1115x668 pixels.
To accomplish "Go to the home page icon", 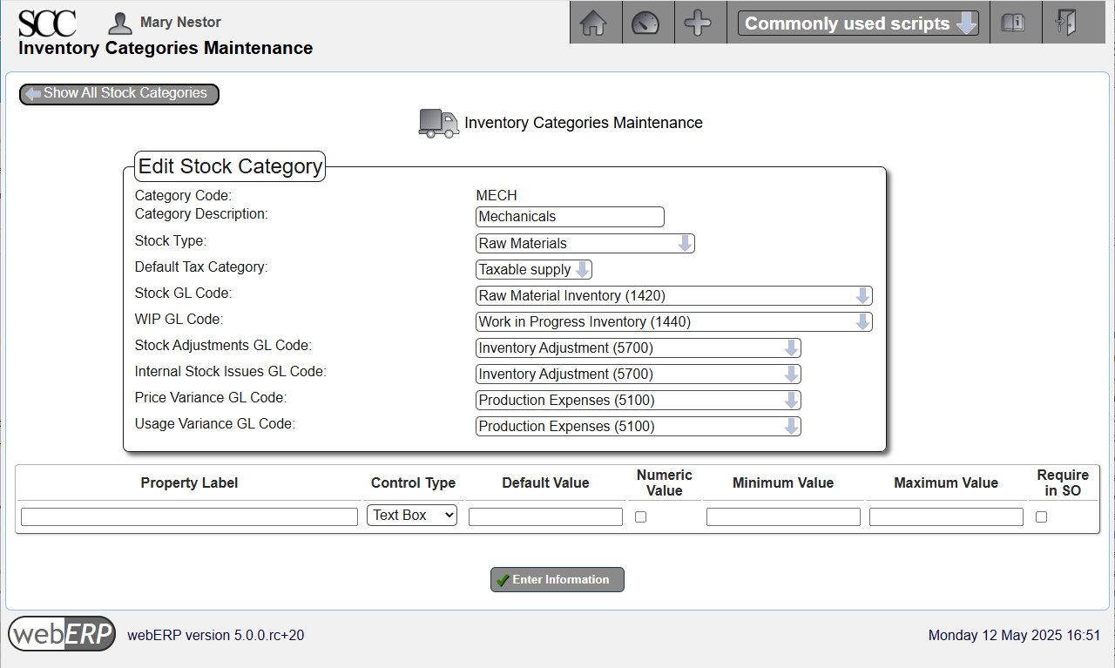I will click(593, 24).
